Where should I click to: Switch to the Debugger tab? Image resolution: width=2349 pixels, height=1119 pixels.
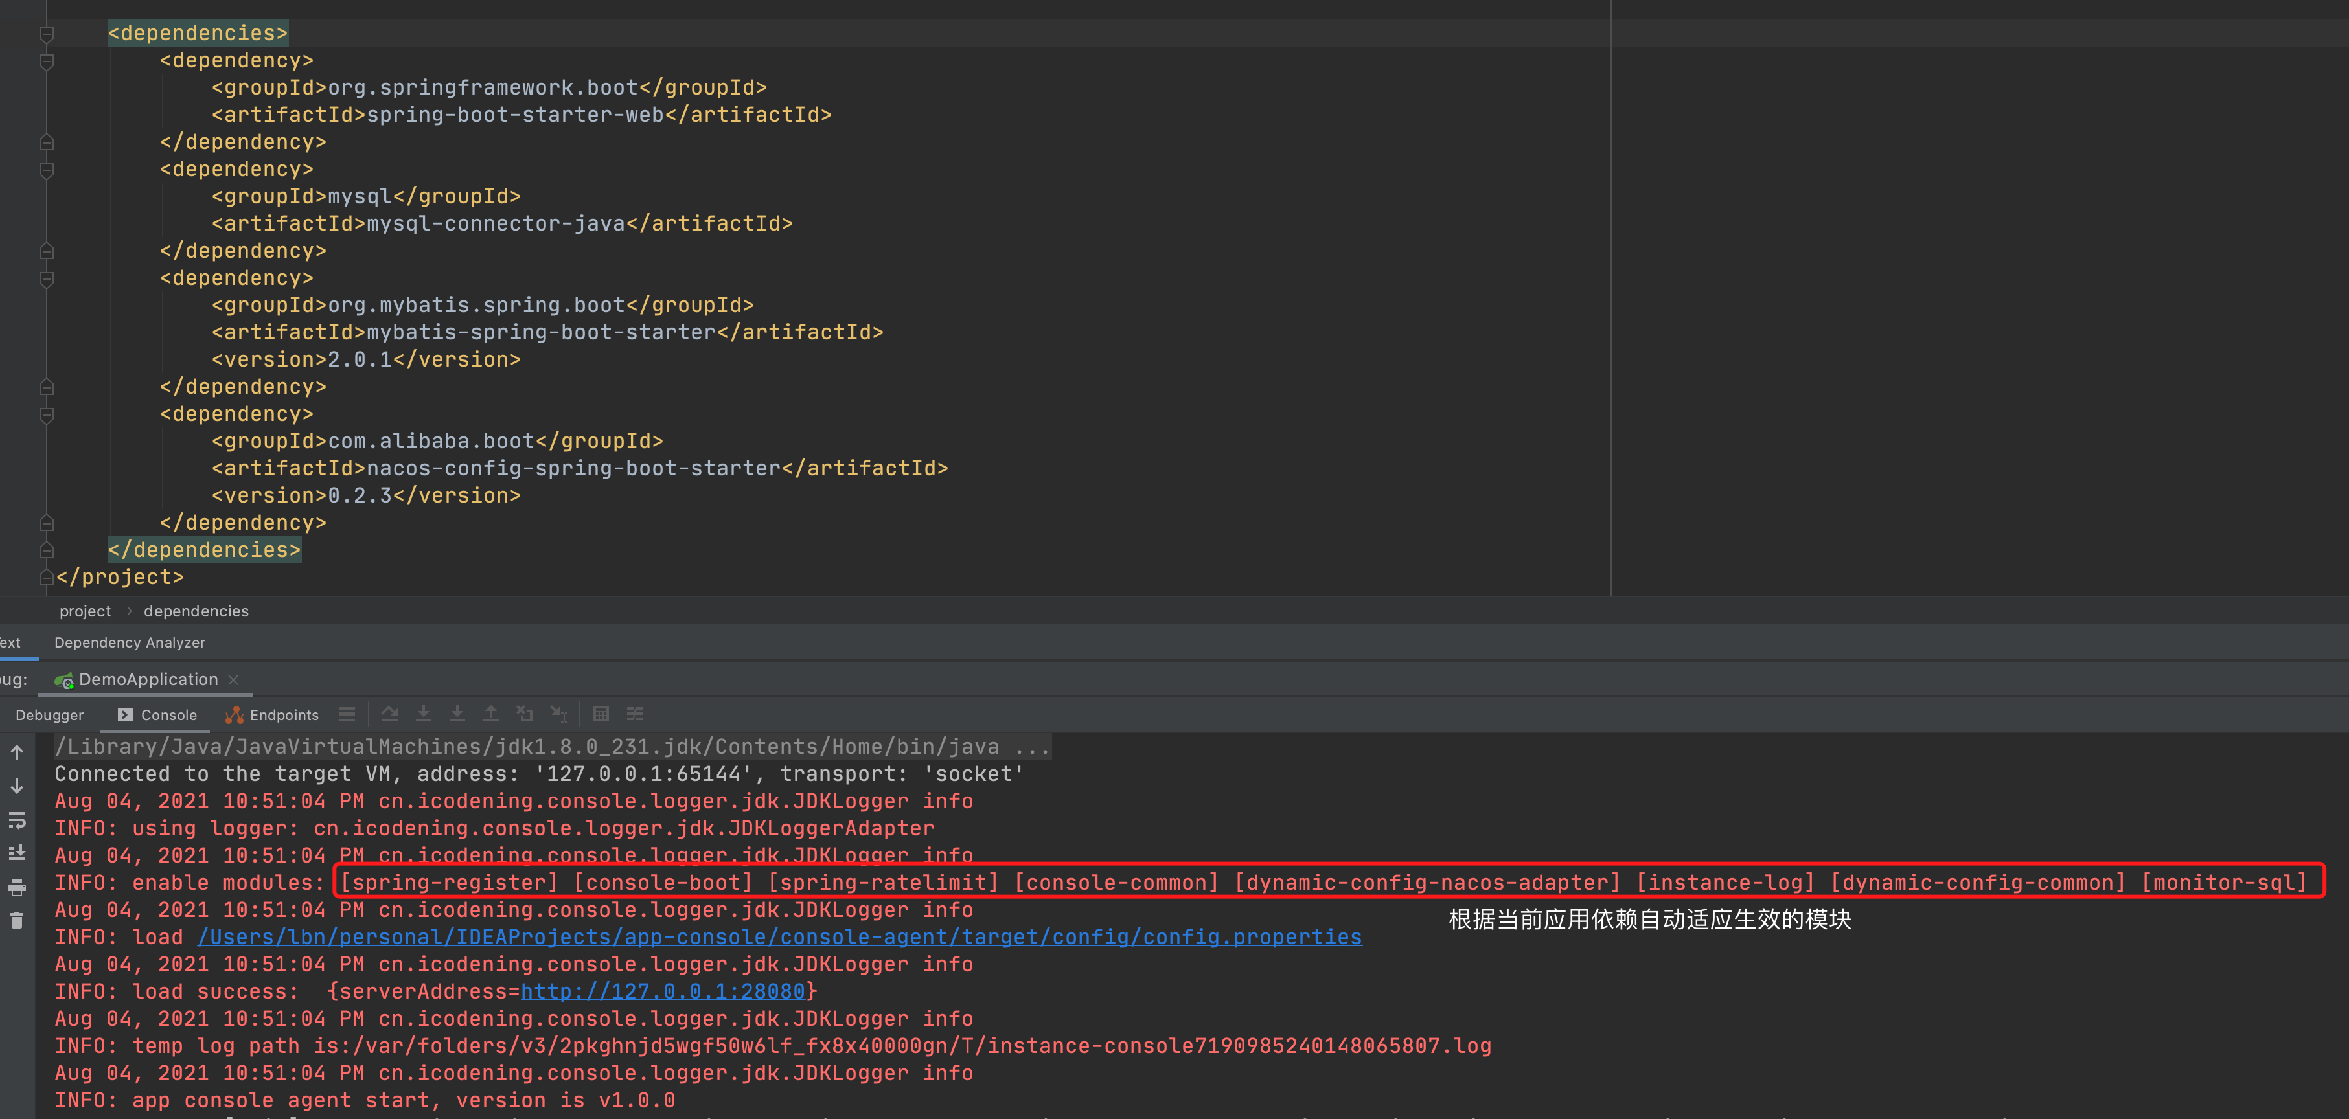[49, 716]
